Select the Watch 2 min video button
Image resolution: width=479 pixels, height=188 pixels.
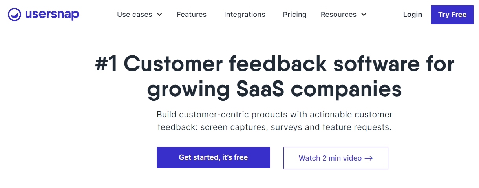coord(336,158)
